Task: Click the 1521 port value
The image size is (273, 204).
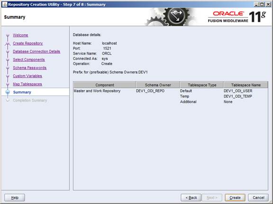Action: coord(107,48)
